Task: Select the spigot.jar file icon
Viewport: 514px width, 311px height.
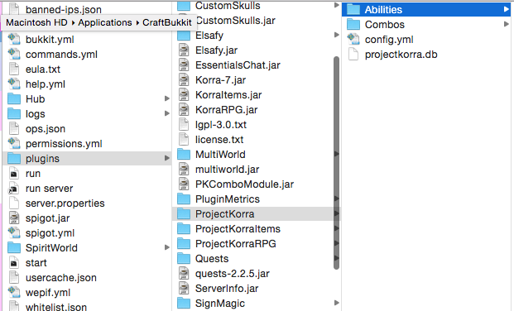Action: 14,218
